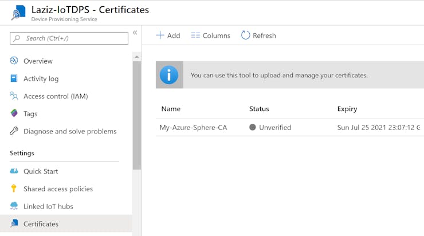Click the Quick Start cloud icon
Screen dimensions: 424x236
point(14,171)
